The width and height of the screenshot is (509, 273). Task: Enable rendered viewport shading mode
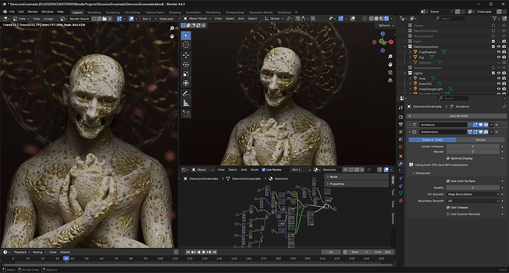[x=387, y=18]
